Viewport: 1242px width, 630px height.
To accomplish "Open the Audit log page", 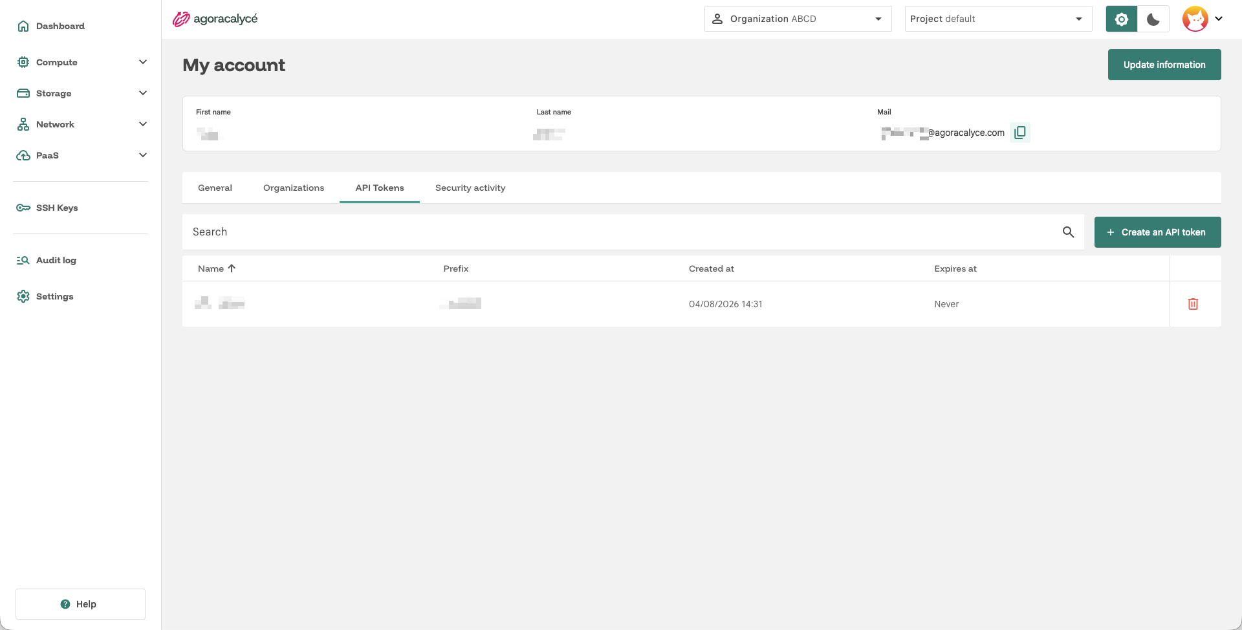I will pos(56,260).
